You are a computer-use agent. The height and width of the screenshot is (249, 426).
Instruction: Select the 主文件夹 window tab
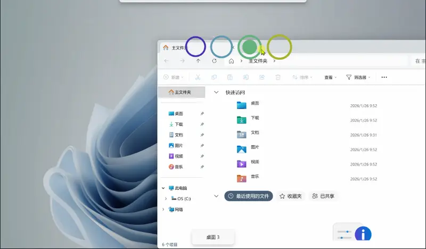(x=198, y=48)
